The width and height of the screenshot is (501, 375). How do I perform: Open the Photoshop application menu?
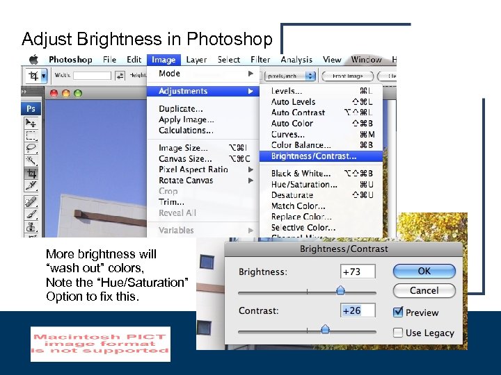[x=70, y=60]
